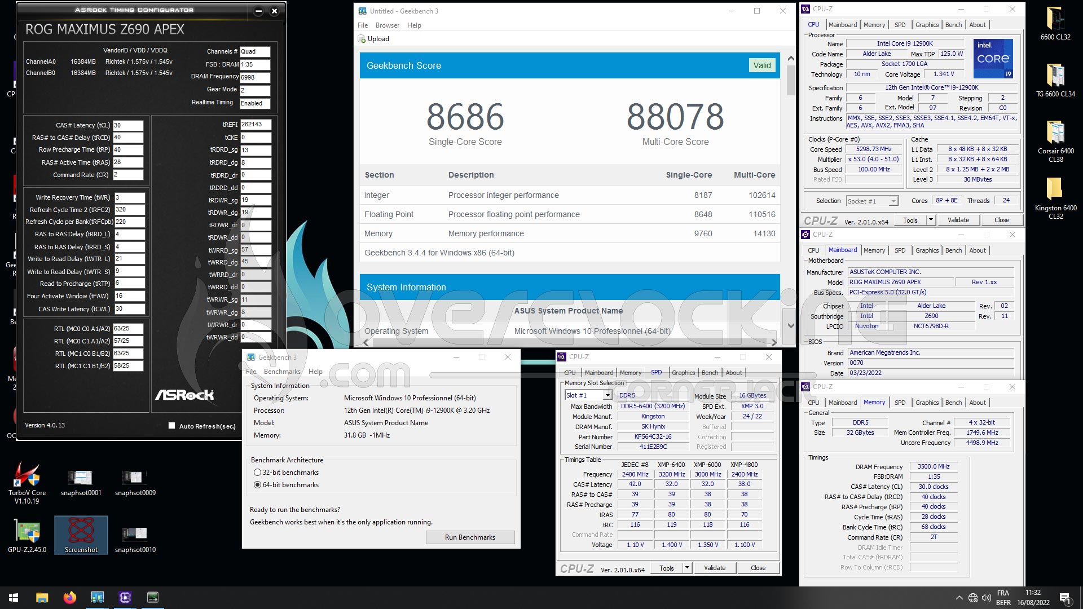Open the notification center icon
Screen dimensions: 1083x609
[x=1065, y=598]
